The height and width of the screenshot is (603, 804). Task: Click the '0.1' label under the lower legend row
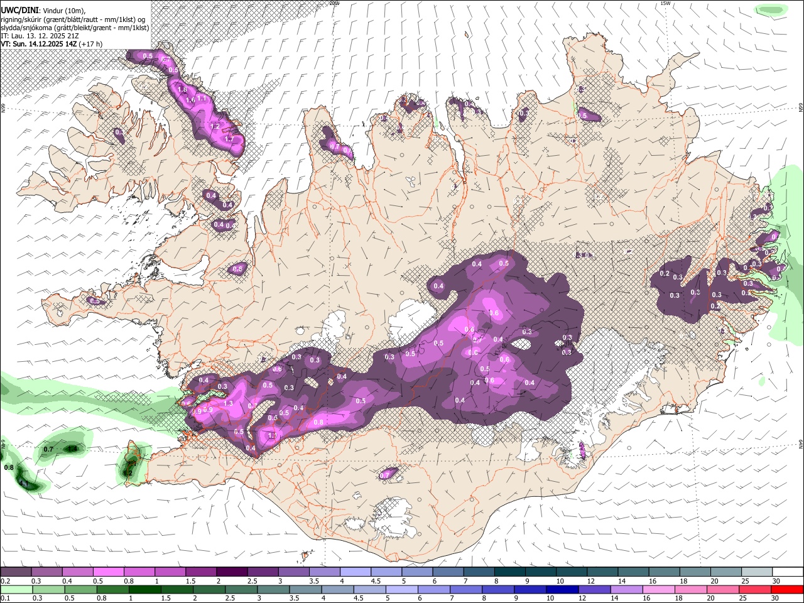pos(5,599)
